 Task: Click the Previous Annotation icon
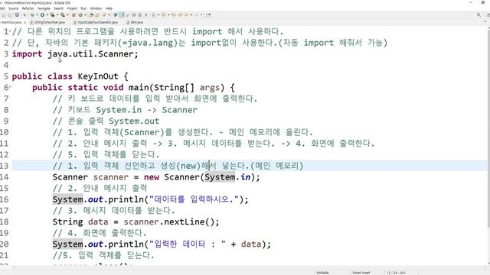[x=164, y=15]
